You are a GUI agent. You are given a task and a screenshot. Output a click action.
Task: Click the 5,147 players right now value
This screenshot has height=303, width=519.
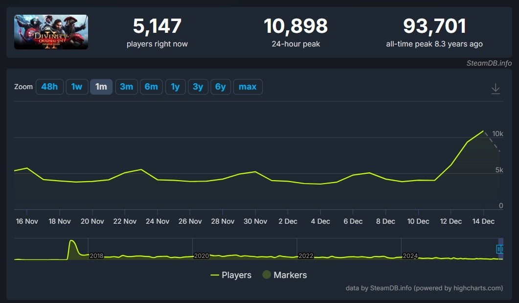tap(157, 26)
